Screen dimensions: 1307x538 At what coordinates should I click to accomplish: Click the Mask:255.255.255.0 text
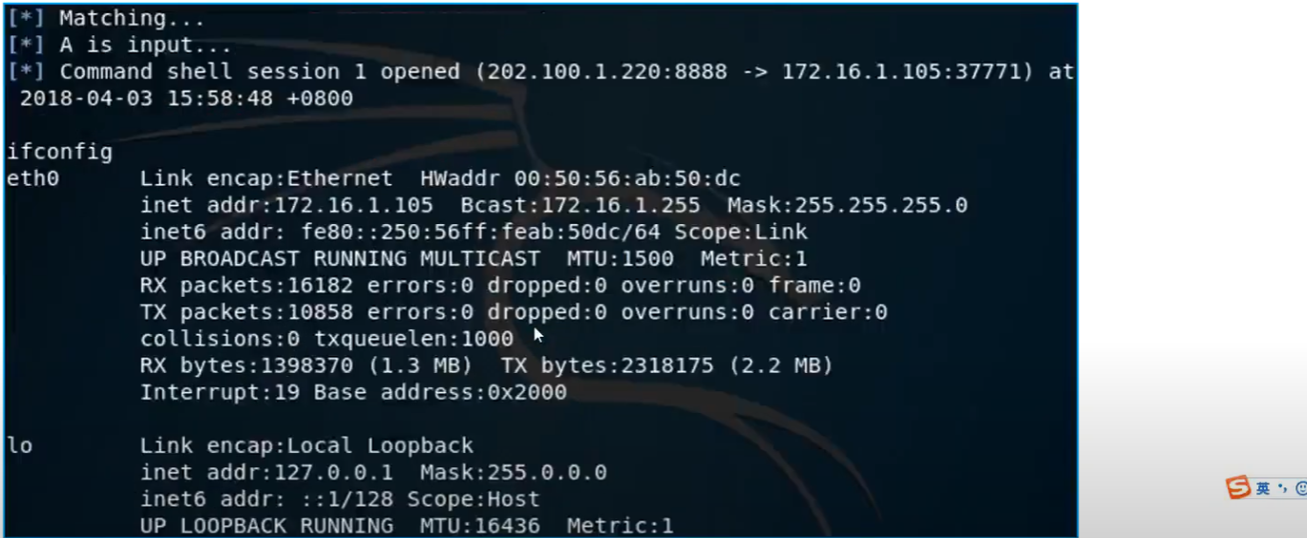[x=848, y=205]
